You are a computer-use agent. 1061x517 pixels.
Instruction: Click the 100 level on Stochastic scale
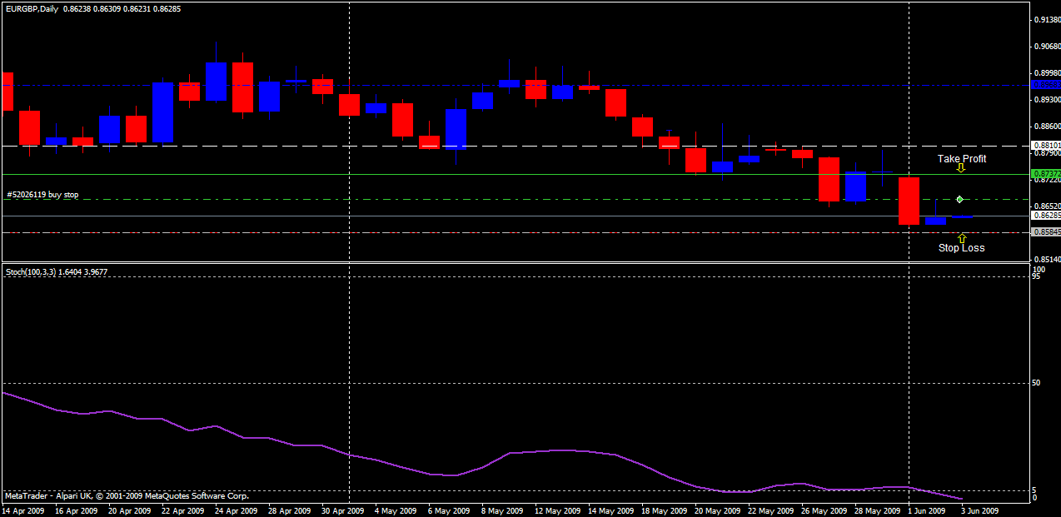tap(1038, 270)
